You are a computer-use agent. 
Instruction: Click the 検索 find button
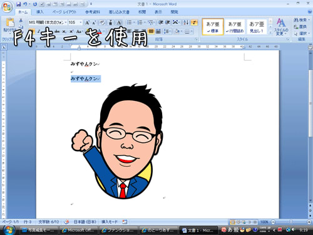(x=301, y=20)
